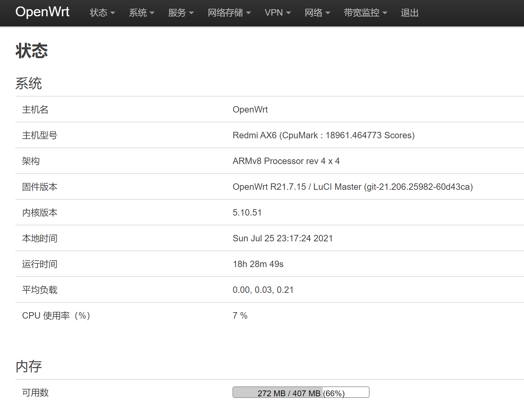Open the 网络 (Network) menu

point(314,13)
